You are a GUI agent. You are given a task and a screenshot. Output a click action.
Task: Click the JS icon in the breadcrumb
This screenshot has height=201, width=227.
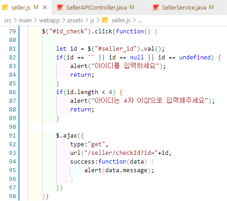(105, 21)
